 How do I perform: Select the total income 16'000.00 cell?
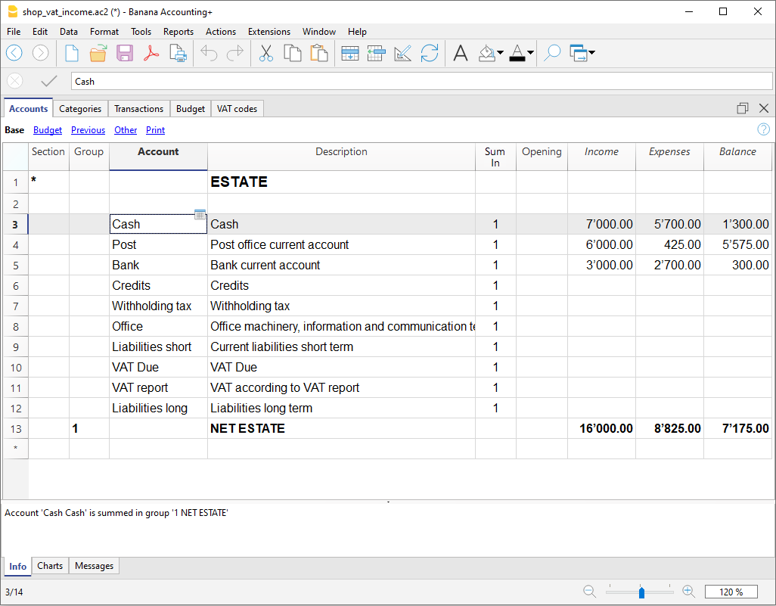click(x=602, y=428)
